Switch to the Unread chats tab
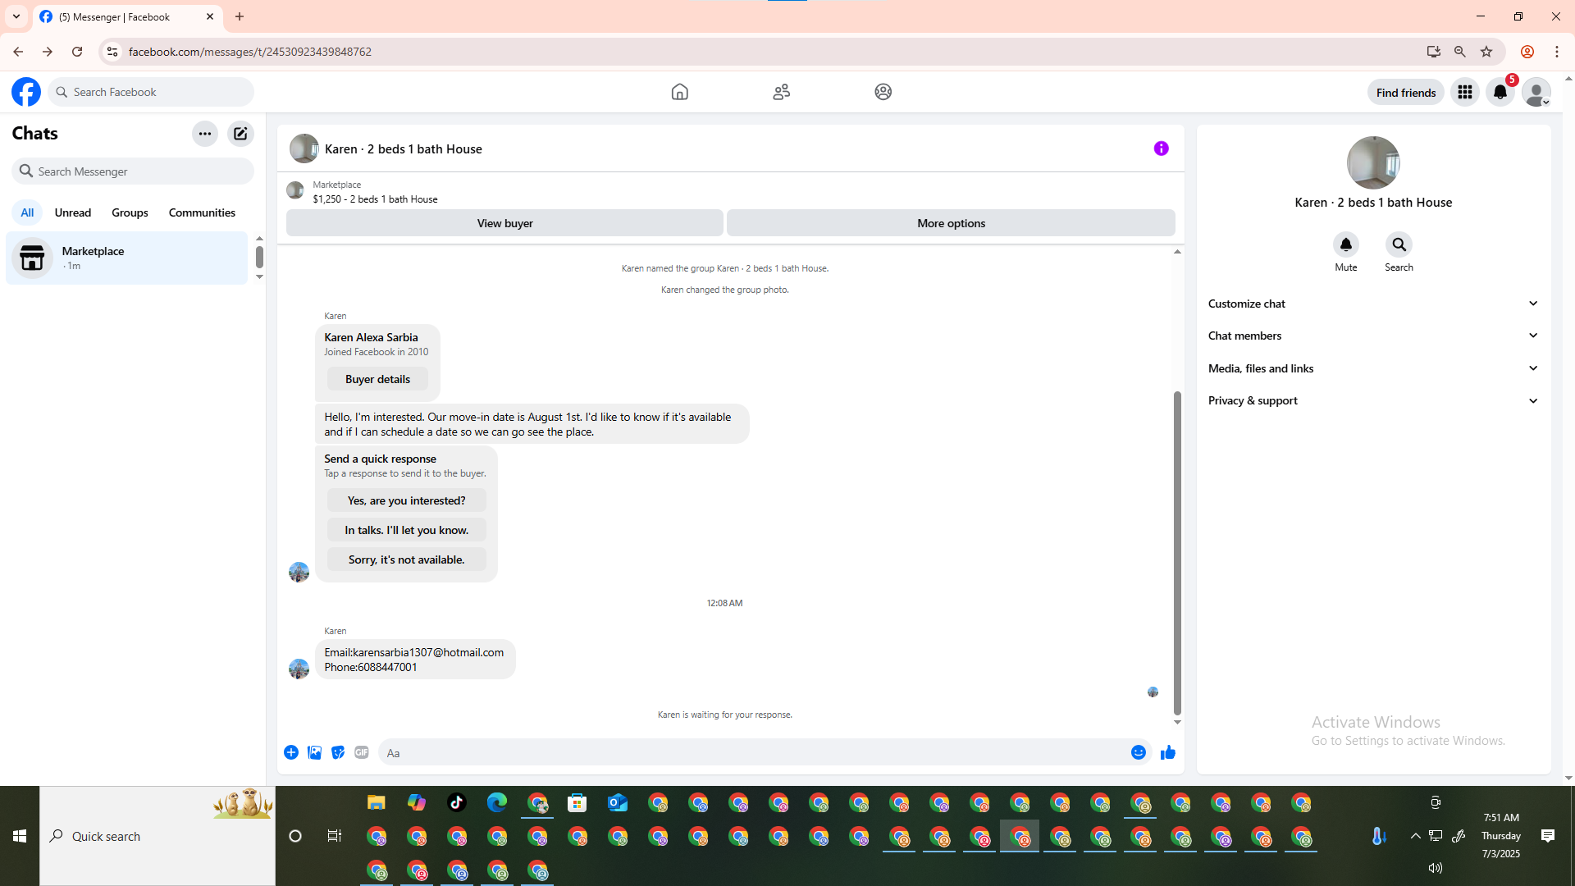This screenshot has height=886, width=1575. coord(73,212)
